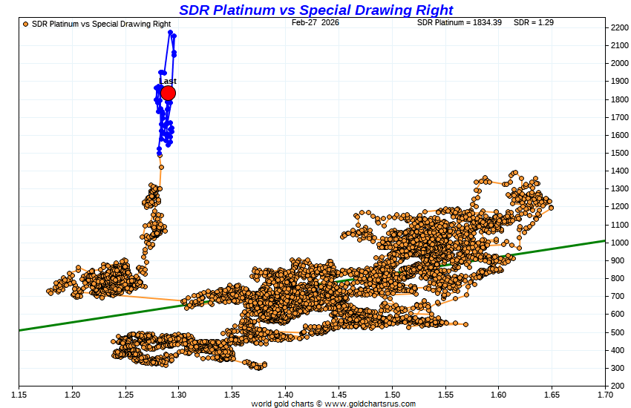Click the SDR Platinum = 1834.39 readout
Viewport: 631px width, 408px height.
tap(460, 23)
